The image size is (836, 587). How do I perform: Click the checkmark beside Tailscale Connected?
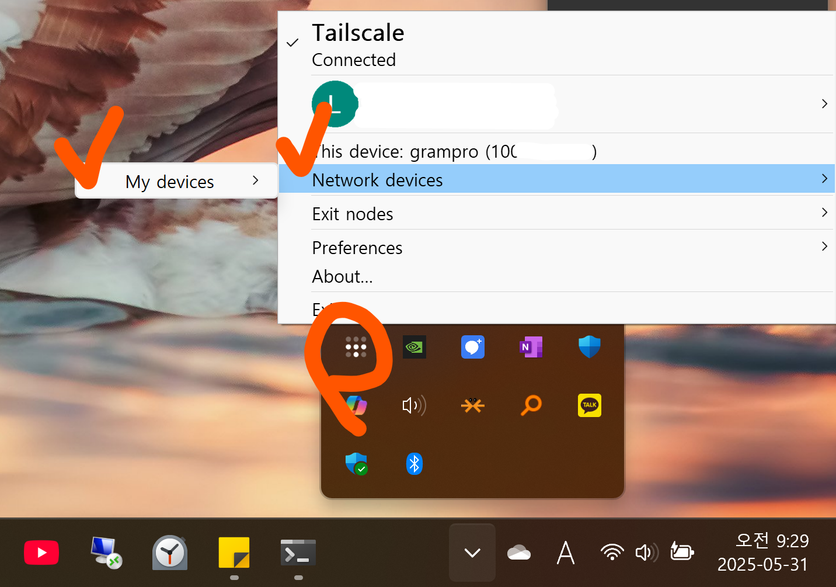click(292, 43)
